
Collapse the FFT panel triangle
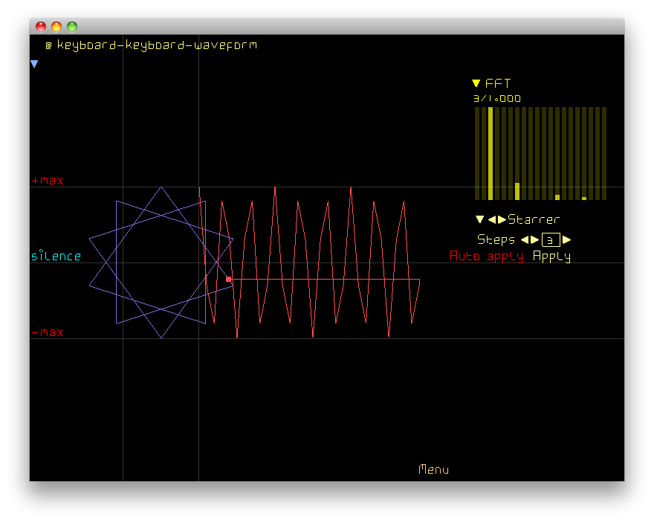click(x=476, y=84)
